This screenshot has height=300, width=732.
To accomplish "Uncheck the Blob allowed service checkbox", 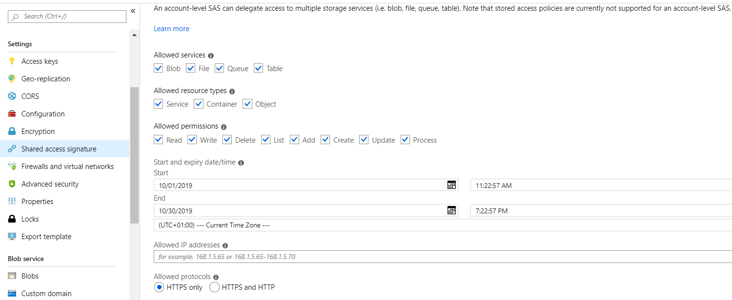I will (x=158, y=68).
